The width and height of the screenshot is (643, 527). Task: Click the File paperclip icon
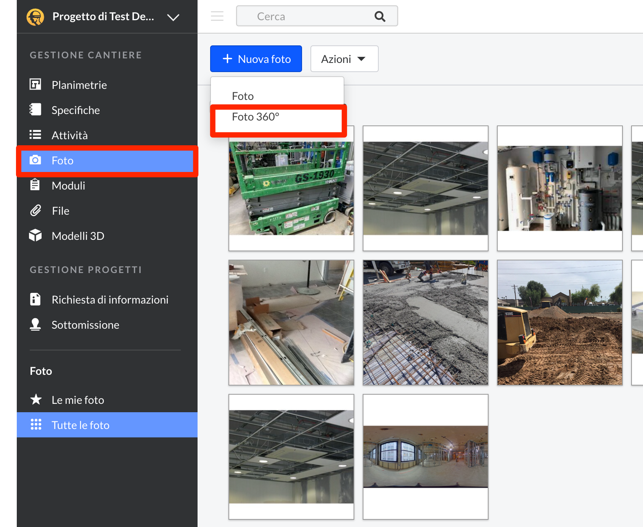coord(35,210)
